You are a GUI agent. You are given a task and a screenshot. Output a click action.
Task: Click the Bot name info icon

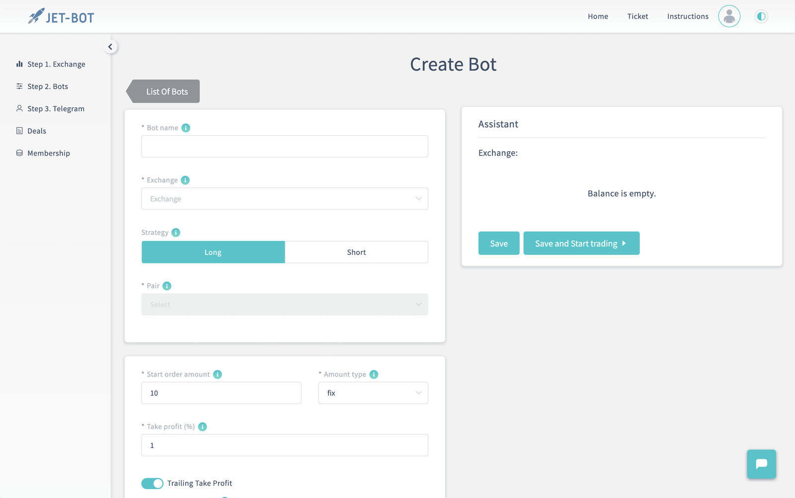pos(185,128)
